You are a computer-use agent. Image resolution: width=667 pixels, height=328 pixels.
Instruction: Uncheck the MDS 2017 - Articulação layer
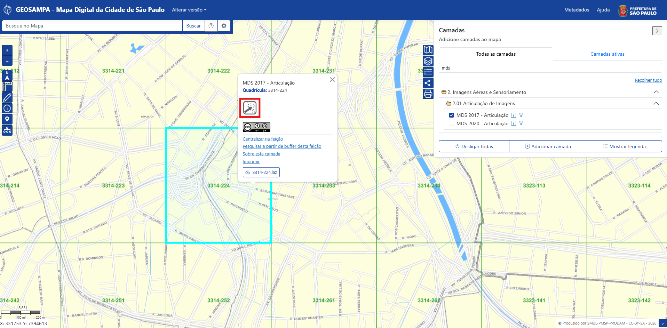(451, 115)
